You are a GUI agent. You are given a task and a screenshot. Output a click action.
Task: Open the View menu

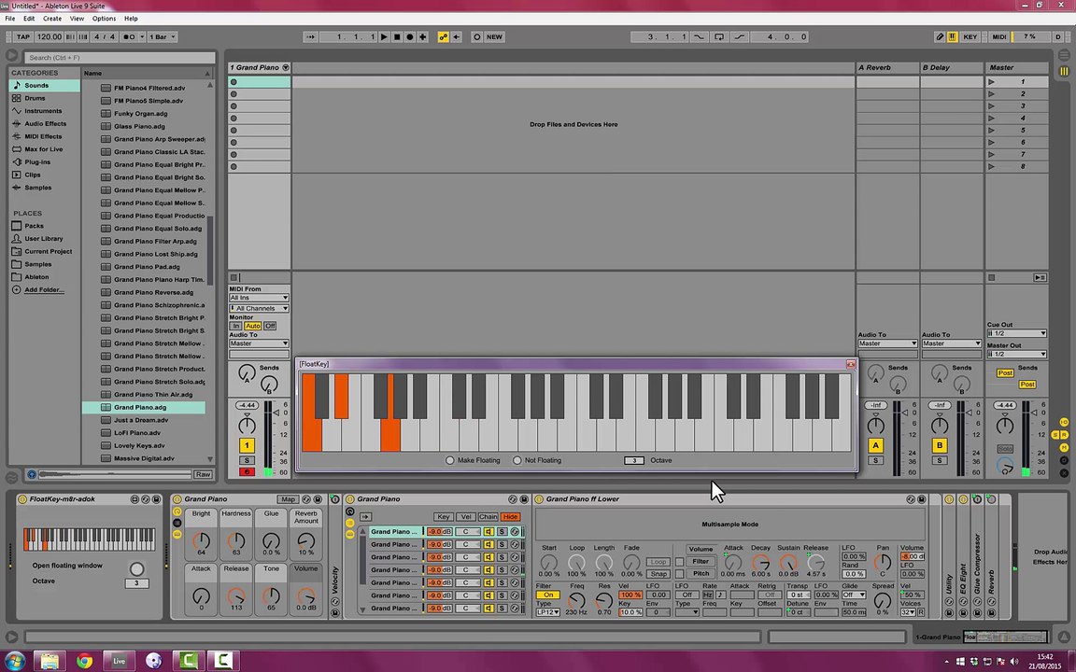click(x=77, y=19)
